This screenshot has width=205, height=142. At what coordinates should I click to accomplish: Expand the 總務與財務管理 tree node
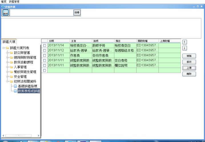(x=7, y=58)
